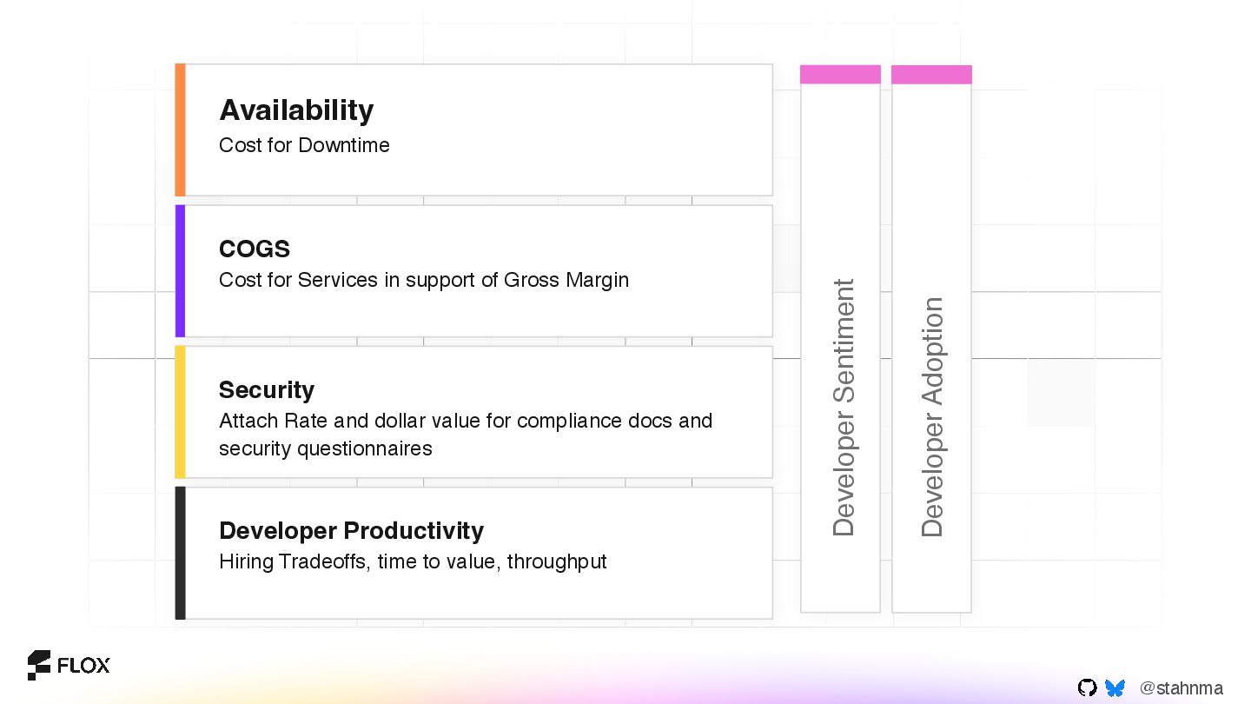
Task: Click the @stahnma handle
Action: 1181,688
